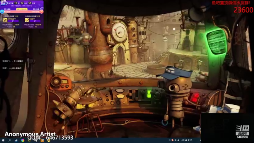254x143 pixels.
Task: Select the golden fist gift icon
Action: coord(5,20)
